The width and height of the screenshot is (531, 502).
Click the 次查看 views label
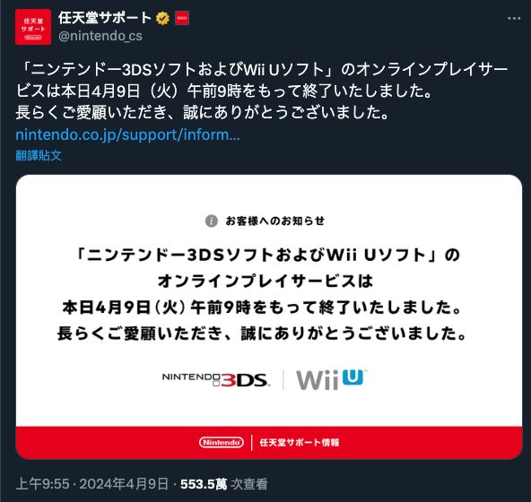pyautogui.click(x=249, y=484)
